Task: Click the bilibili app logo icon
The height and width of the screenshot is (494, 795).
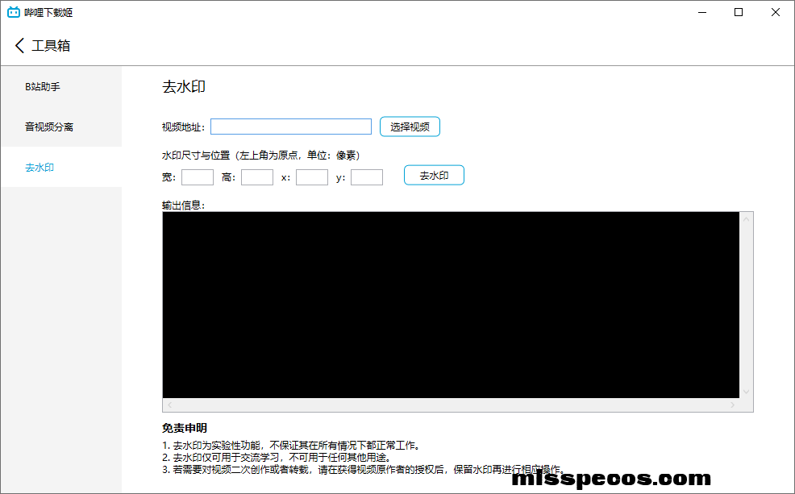Action: tap(14, 12)
